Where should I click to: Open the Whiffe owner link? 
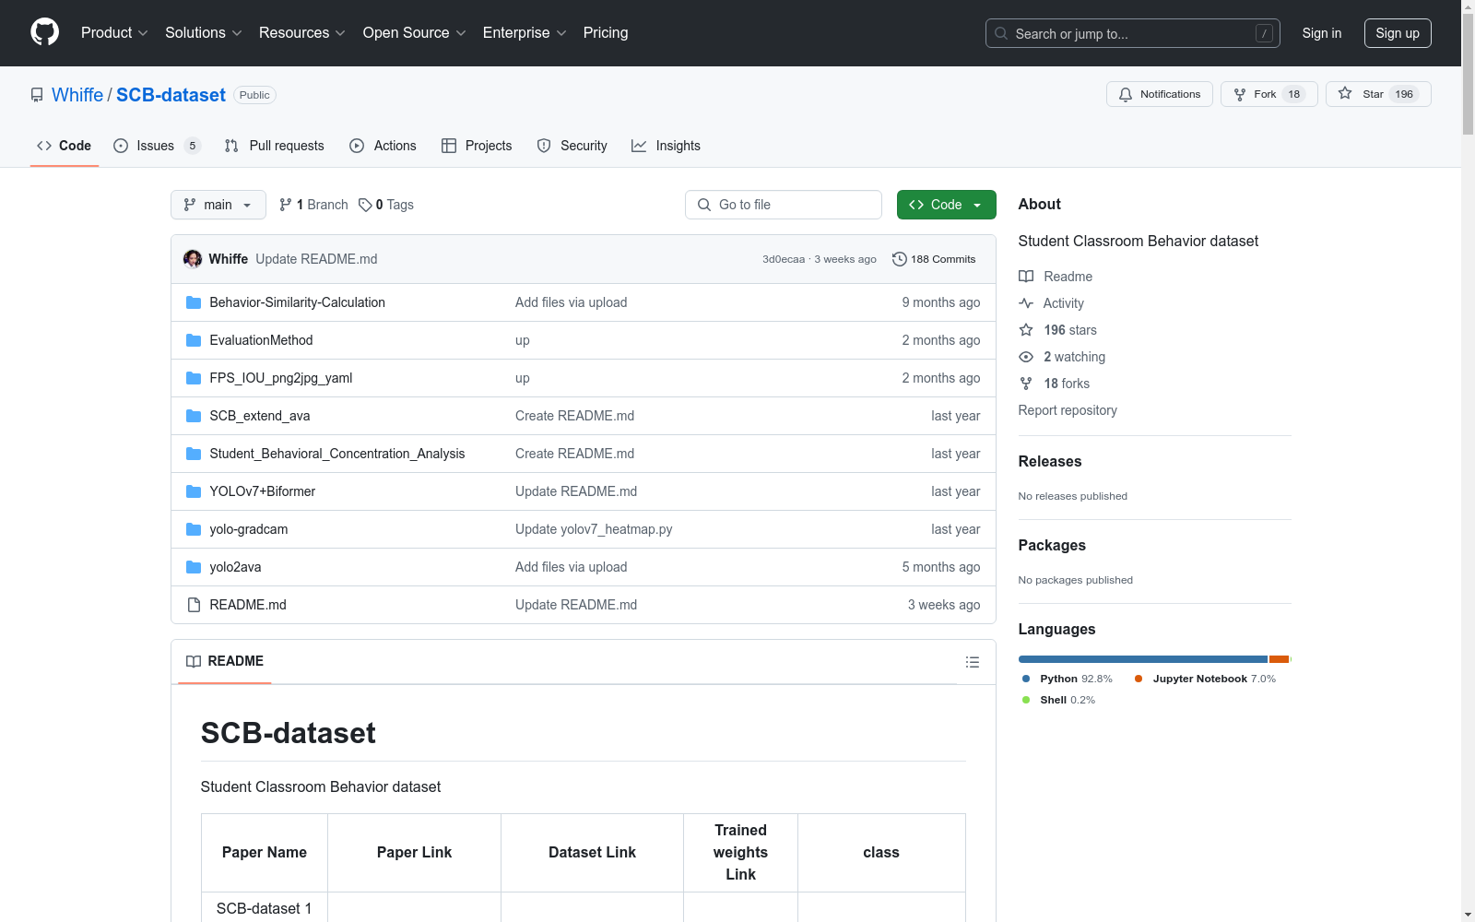click(77, 95)
